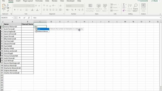
Task: Switch to the Data tab
Action: pos(47,1)
